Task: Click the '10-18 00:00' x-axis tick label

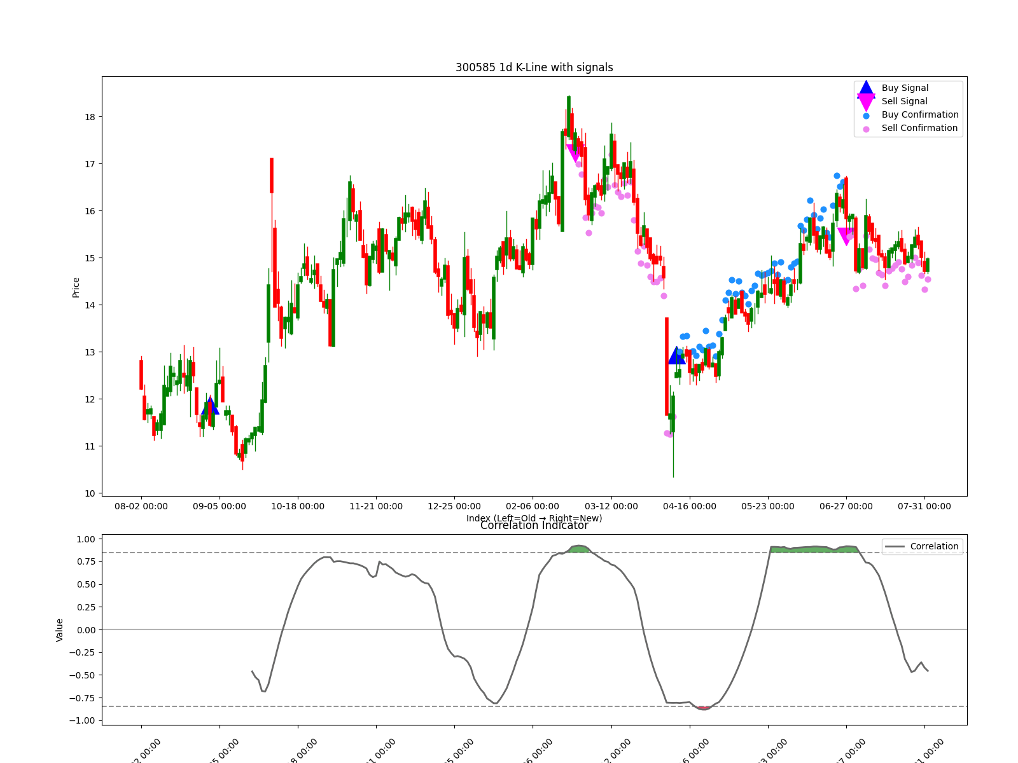Action: [298, 507]
